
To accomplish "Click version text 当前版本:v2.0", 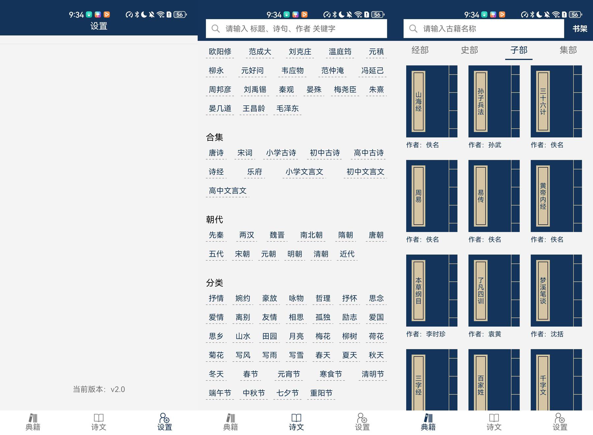I will tap(99, 390).
